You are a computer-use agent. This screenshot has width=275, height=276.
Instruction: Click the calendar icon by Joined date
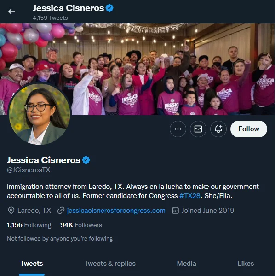pyautogui.click(x=175, y=211)
